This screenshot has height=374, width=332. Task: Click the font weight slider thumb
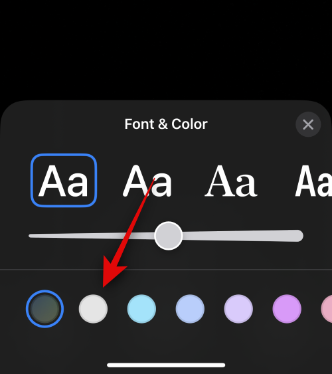point(168,236)
